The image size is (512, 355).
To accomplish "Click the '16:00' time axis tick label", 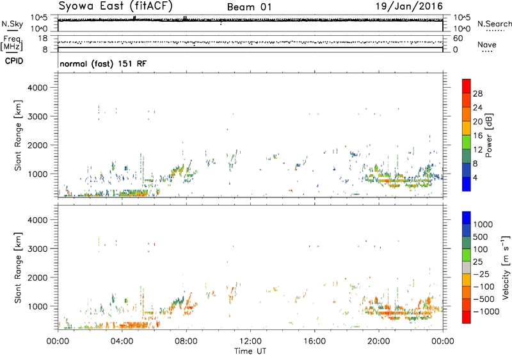I will (314, 342).
